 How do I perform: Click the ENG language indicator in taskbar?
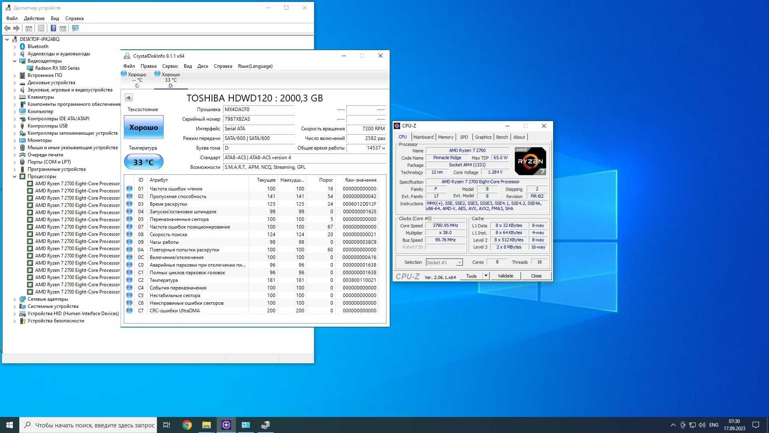pos(714,425)
